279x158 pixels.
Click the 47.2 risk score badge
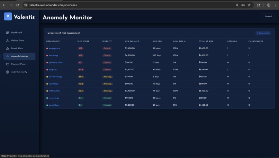[x=81, y=84]
